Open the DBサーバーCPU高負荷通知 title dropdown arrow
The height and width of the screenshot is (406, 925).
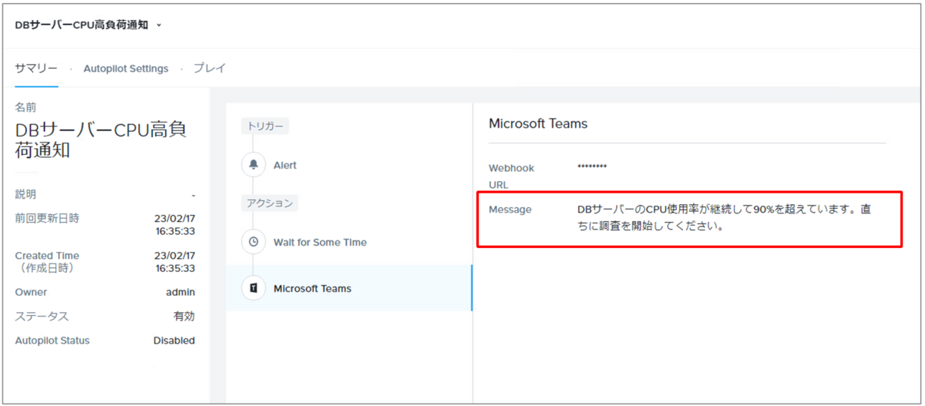tap(159, 25)
